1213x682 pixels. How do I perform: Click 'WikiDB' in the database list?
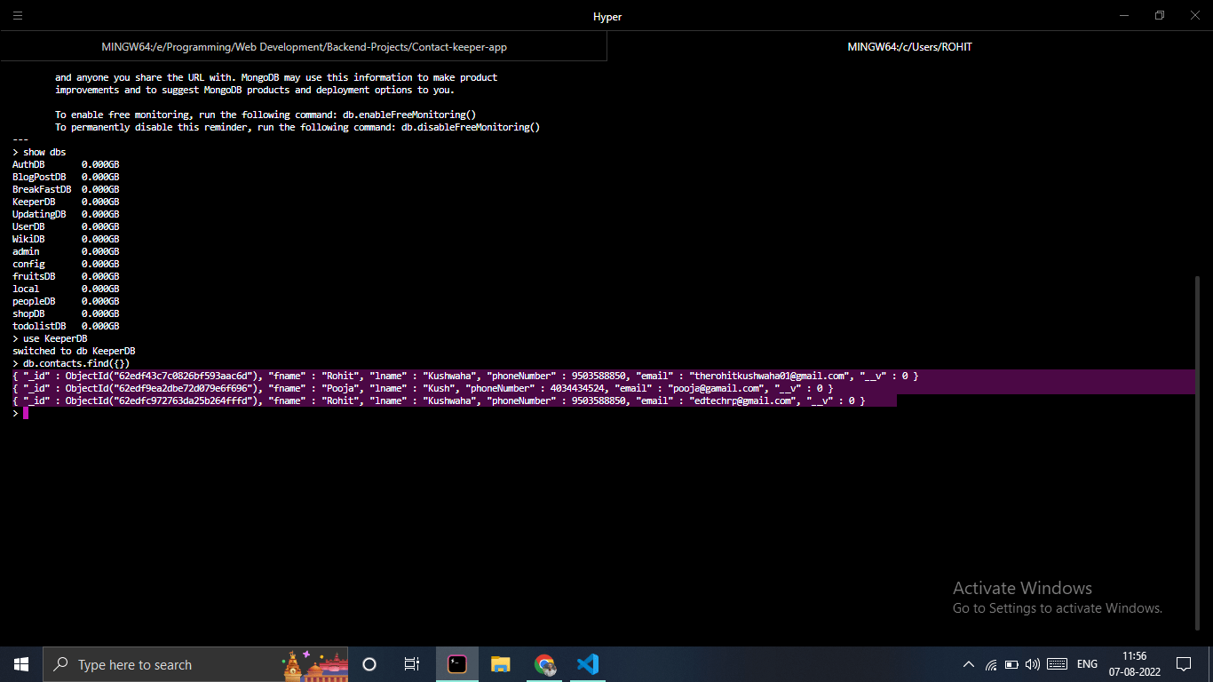coord(28,239)
